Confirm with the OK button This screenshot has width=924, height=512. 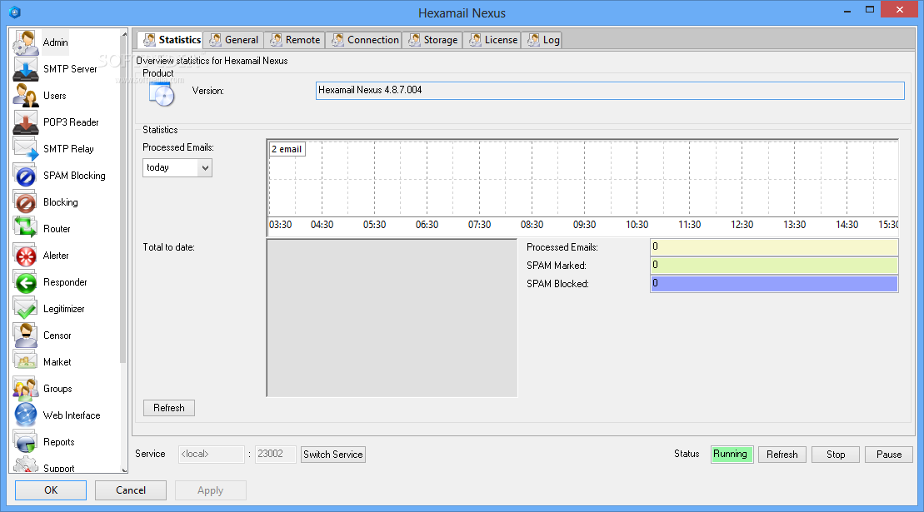pos(51,490)
